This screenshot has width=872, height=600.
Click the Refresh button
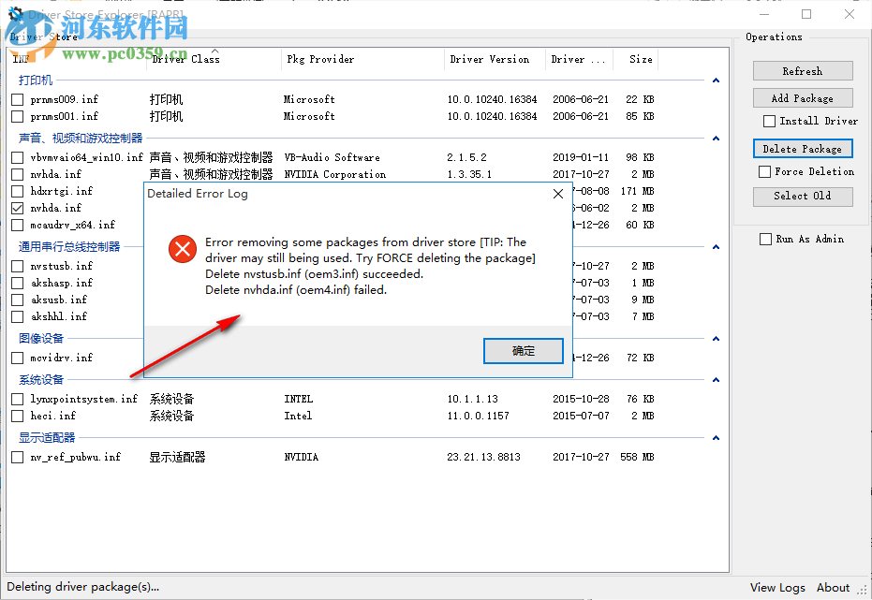pos(802,70)
